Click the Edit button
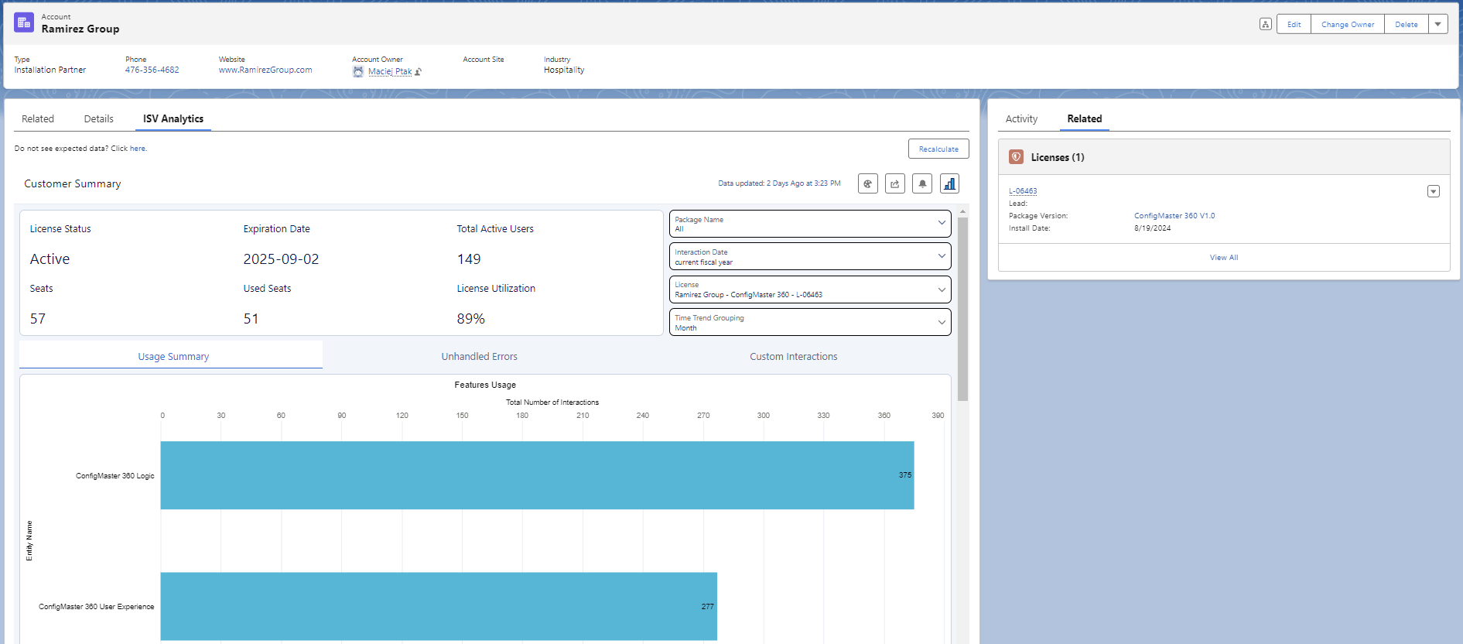The height and width of the screenshot is (644, 1463). [1294, 24]
